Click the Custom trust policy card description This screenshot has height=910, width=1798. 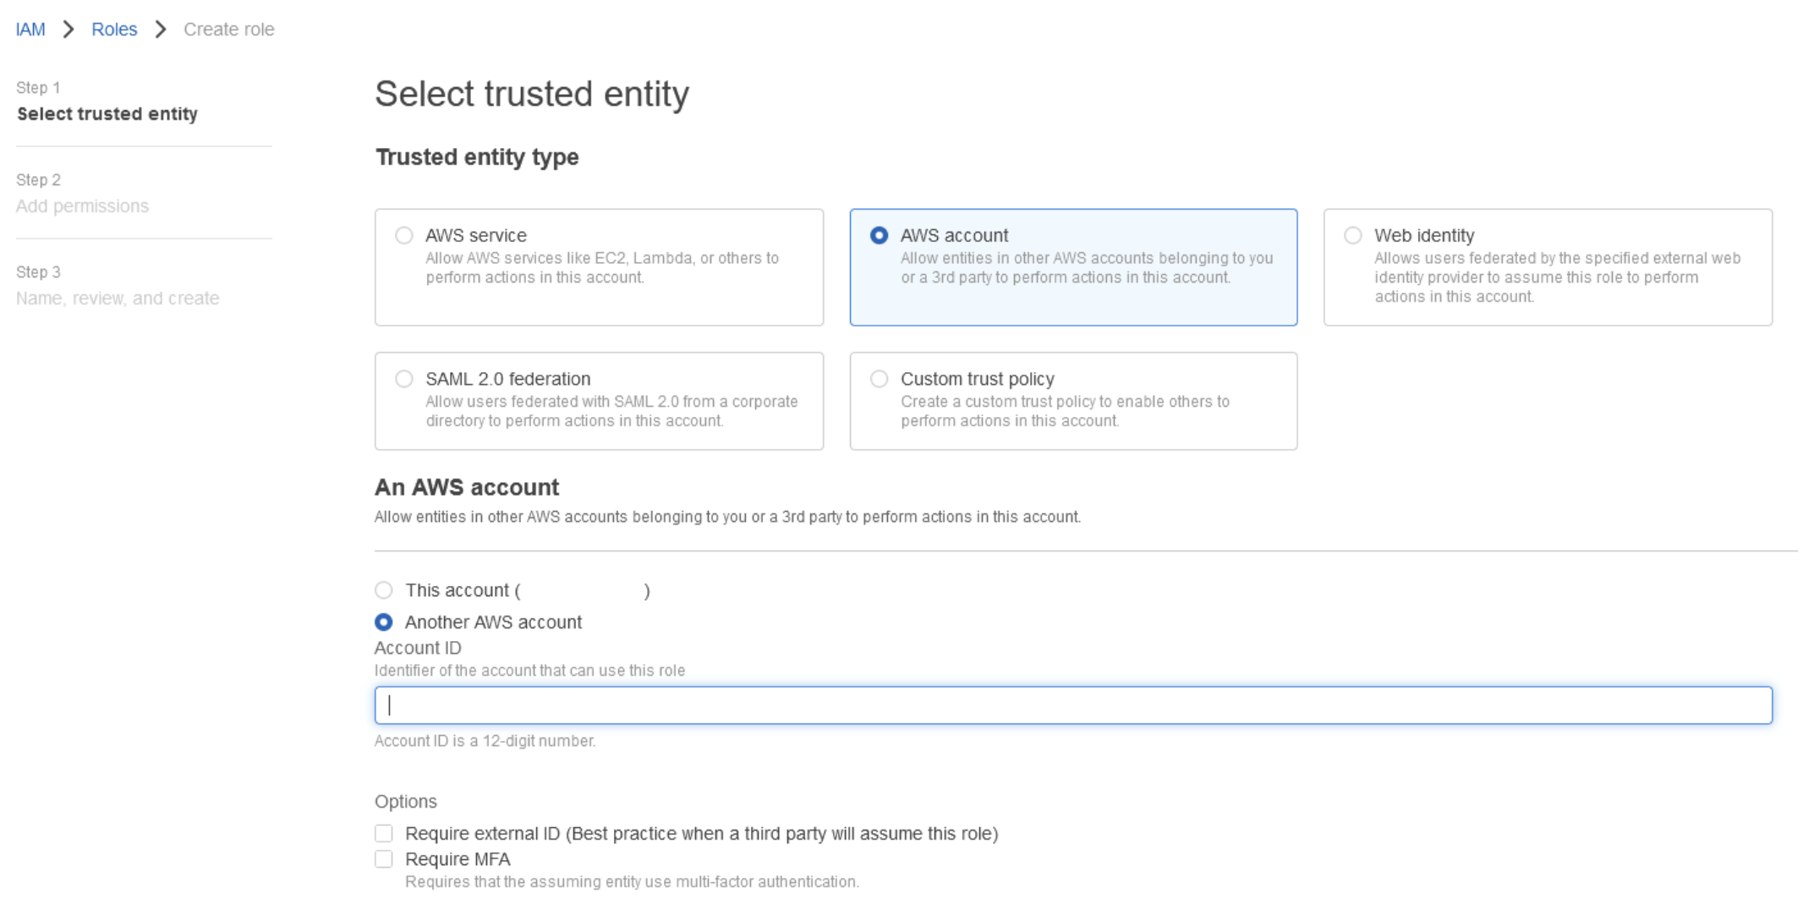coord(1064,411)
